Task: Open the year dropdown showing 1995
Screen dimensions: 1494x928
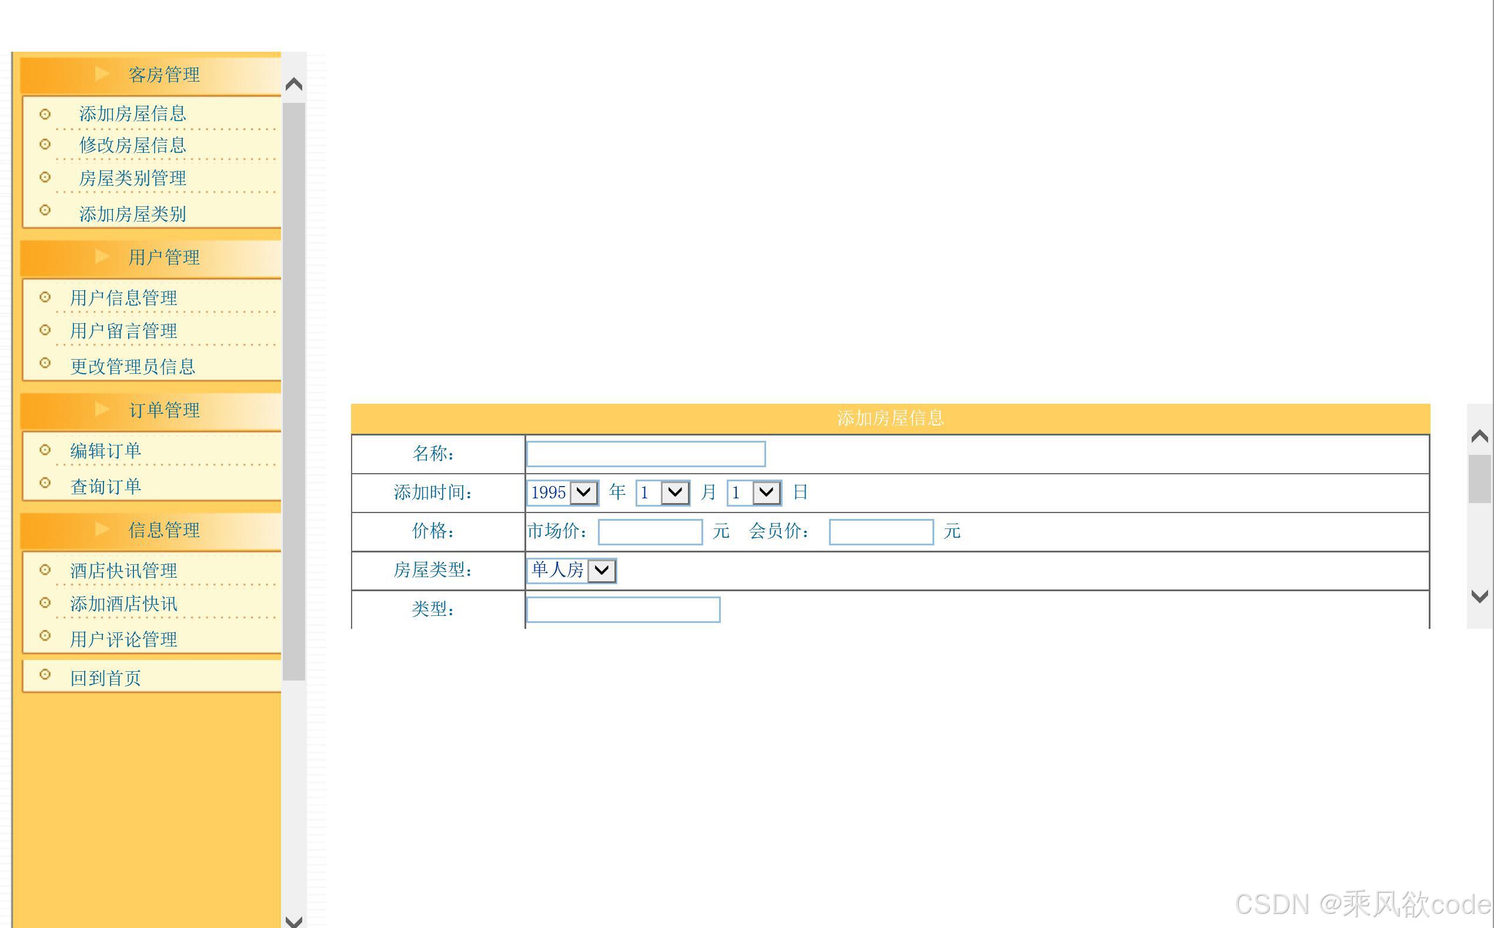Action: 563,493
